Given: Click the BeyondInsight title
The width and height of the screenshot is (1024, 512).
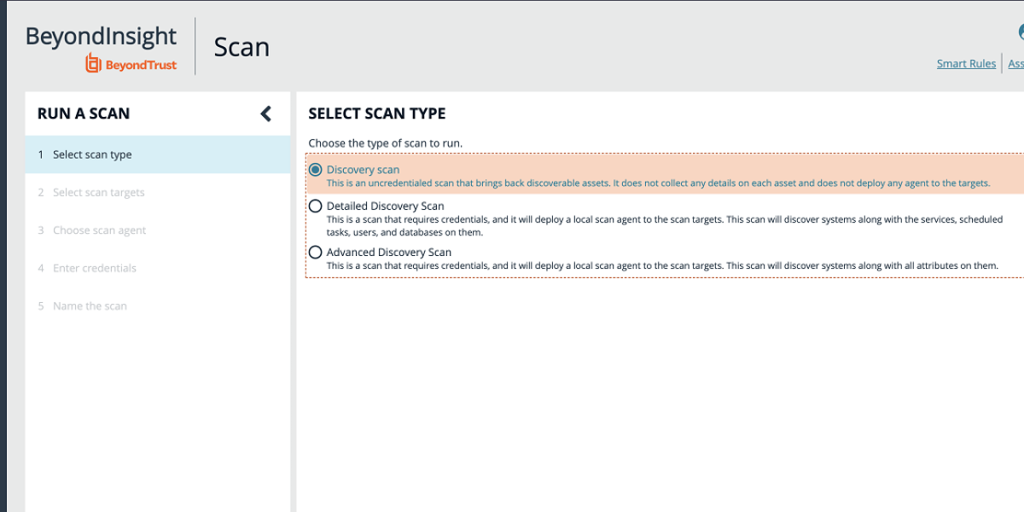Looking at the screenshot, I should (x=101, y=36).
